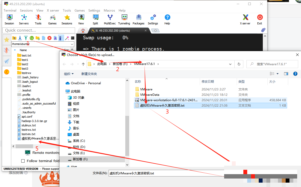Click the SFTP download arrow icon
This screenshot has width=301, height=187.
(x=20, y=38)
